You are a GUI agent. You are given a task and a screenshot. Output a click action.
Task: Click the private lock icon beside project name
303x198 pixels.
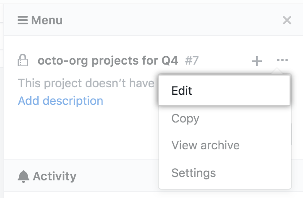pos(23,61)
